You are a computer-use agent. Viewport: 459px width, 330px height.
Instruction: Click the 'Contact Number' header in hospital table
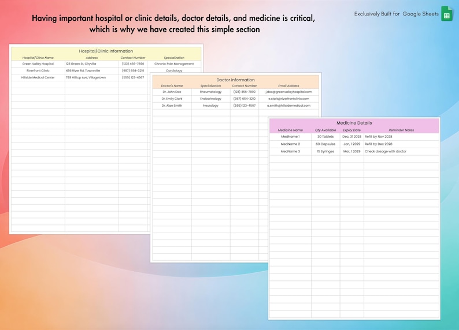[x=133, y=58]
